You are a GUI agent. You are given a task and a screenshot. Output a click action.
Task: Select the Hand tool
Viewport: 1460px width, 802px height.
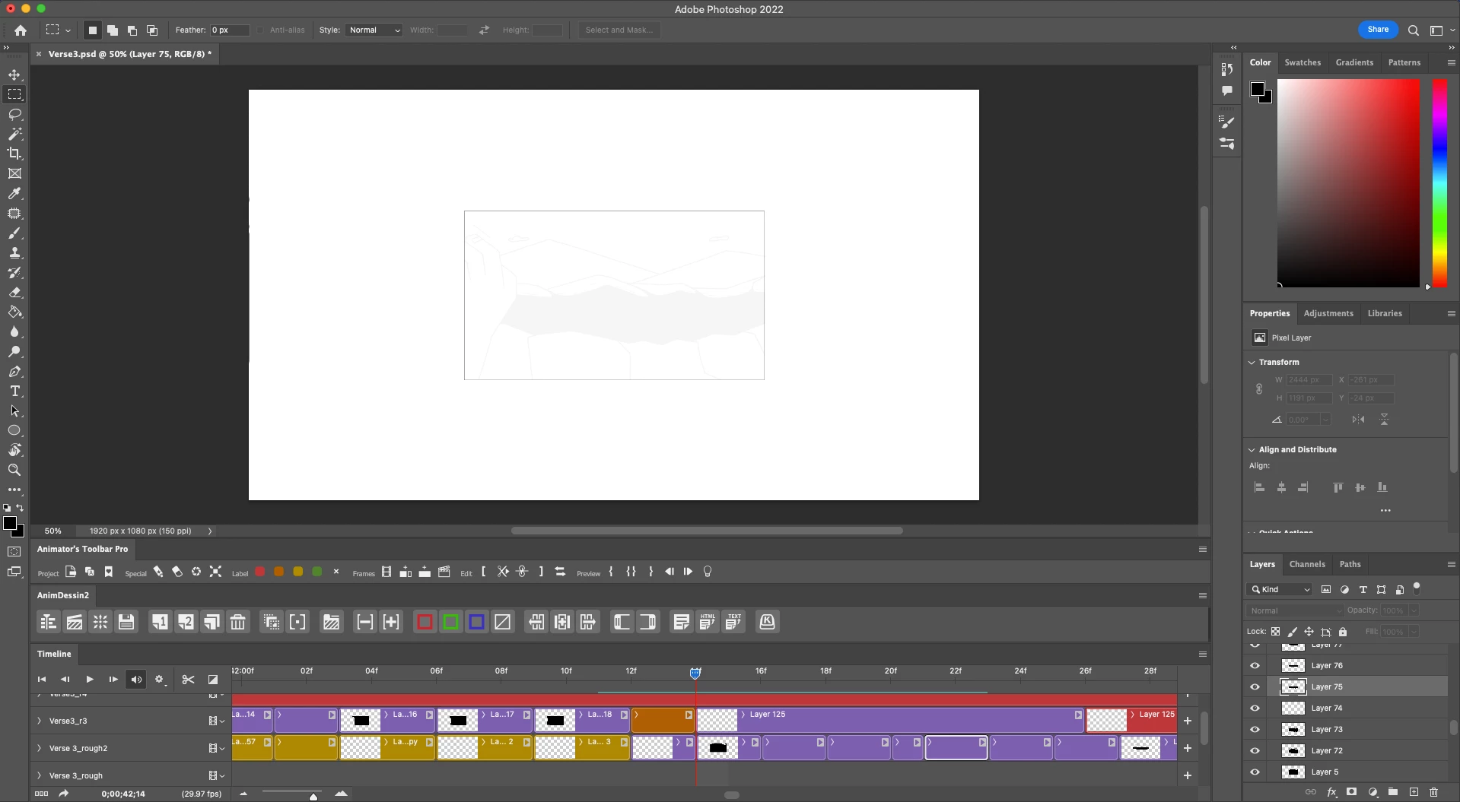(x=14, y=450)
